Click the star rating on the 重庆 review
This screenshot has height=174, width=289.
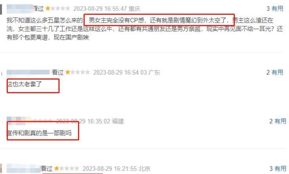click(x=58, y=9)
